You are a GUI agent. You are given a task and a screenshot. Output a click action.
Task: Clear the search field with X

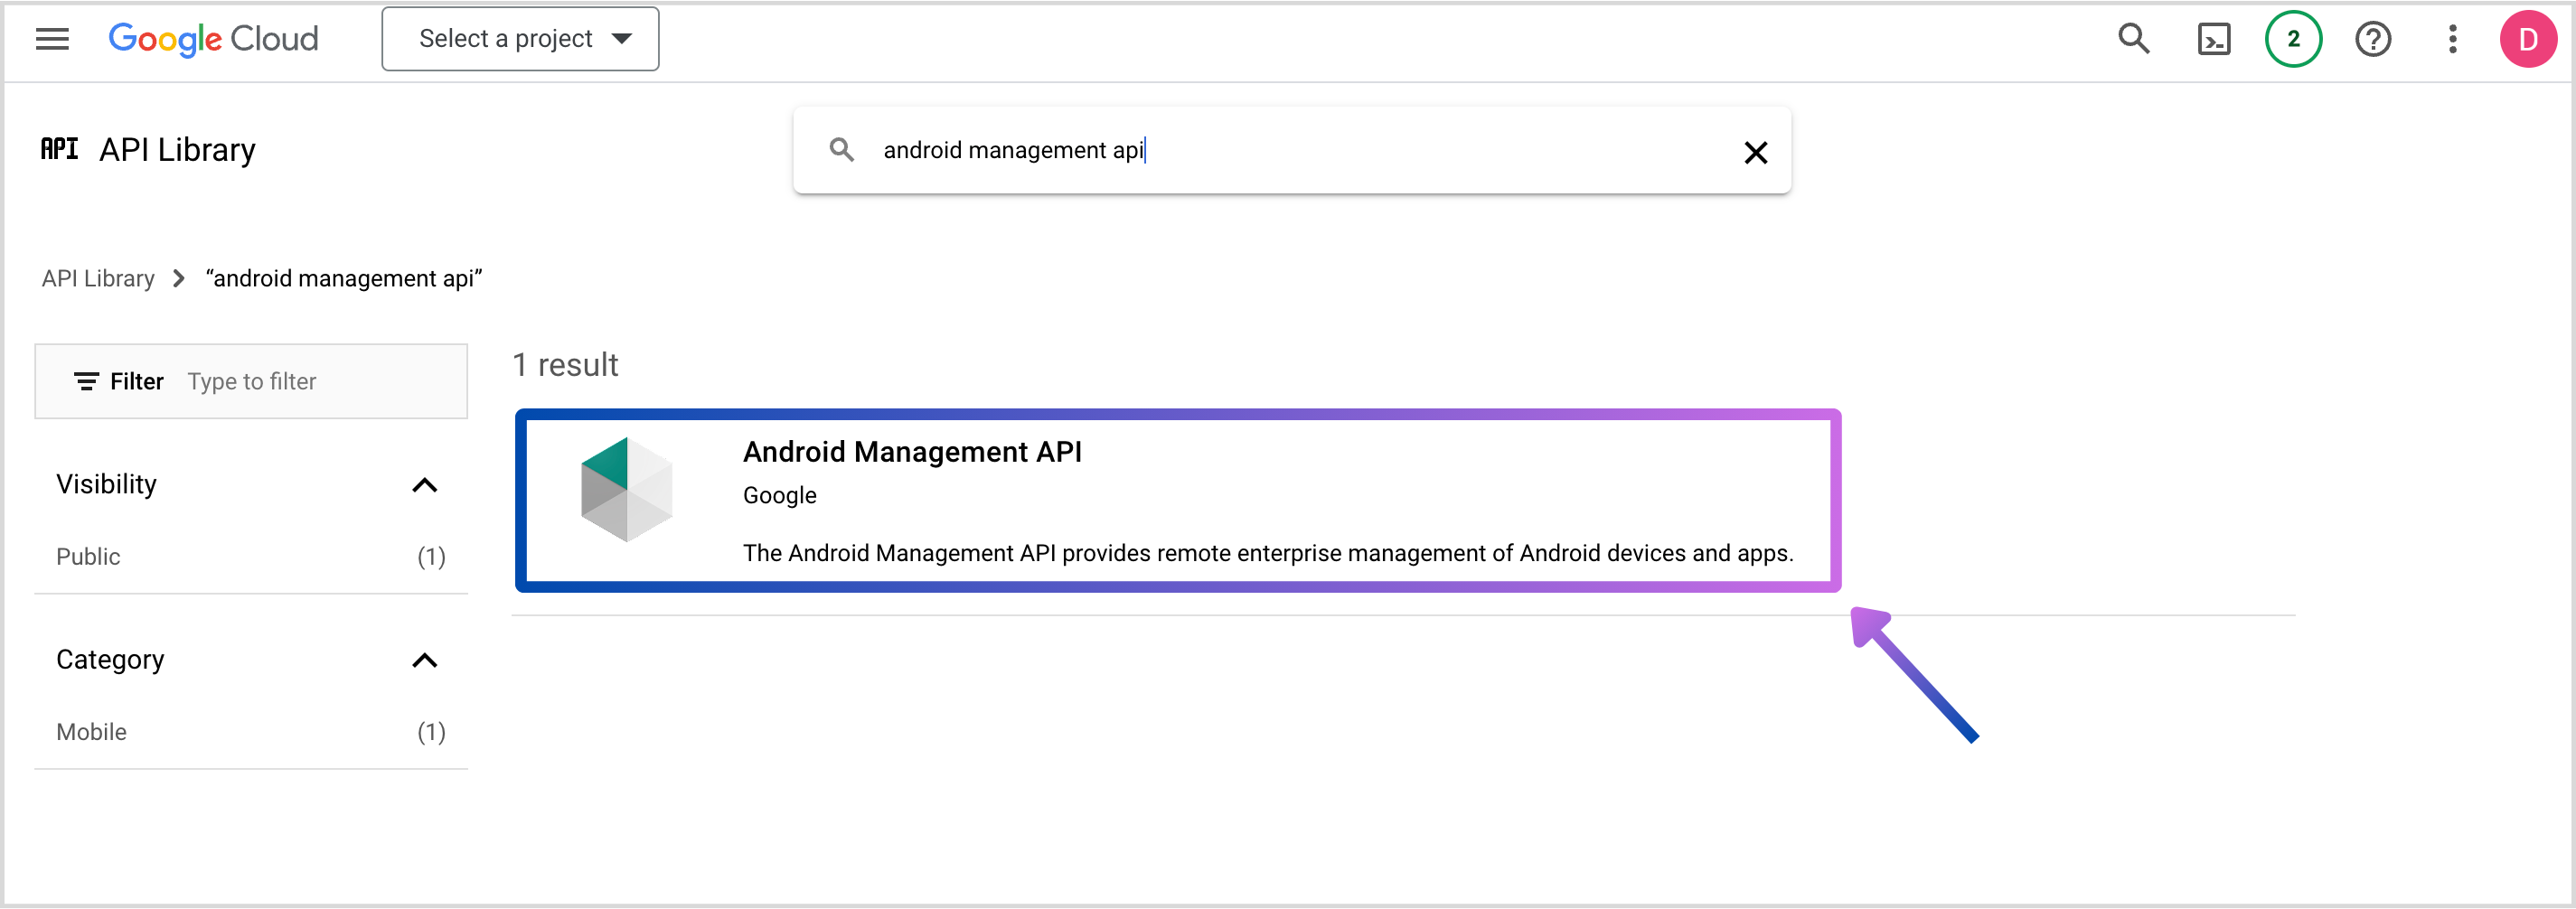(x=1755, y=152)
